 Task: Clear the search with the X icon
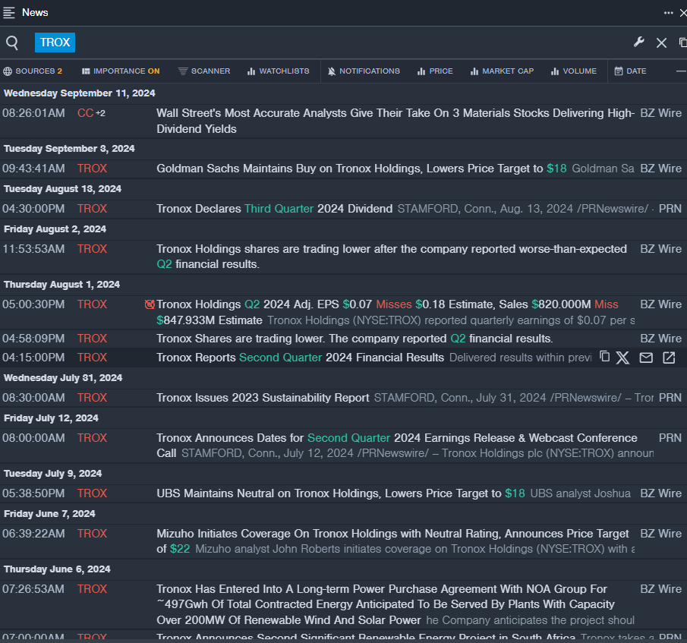click(661, 43)
